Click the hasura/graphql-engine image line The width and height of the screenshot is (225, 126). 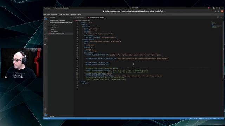pyautogui.click(x=102, y=41)
